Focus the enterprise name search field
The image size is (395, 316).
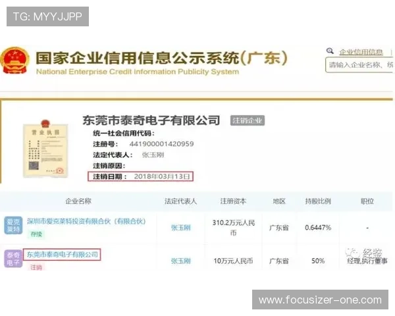[359, 65]
